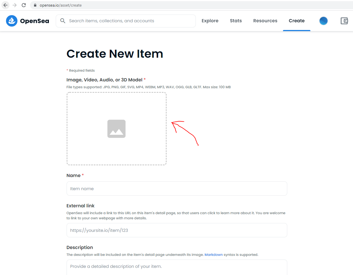Click the image placeholder icon to upload
The height and width of the screenshot is (275, 353).
(x=116, y=129)
